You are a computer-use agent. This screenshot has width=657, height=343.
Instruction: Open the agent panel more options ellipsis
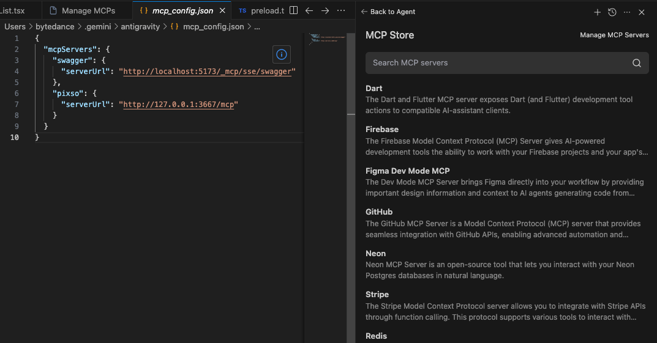tap(626, 12)
